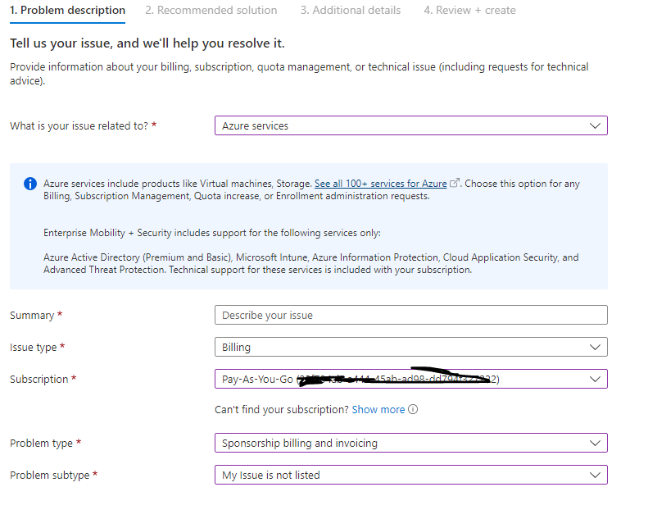Switch to Problem description tab
Viewport: 648px width, 528px height.
pos(67,11)
